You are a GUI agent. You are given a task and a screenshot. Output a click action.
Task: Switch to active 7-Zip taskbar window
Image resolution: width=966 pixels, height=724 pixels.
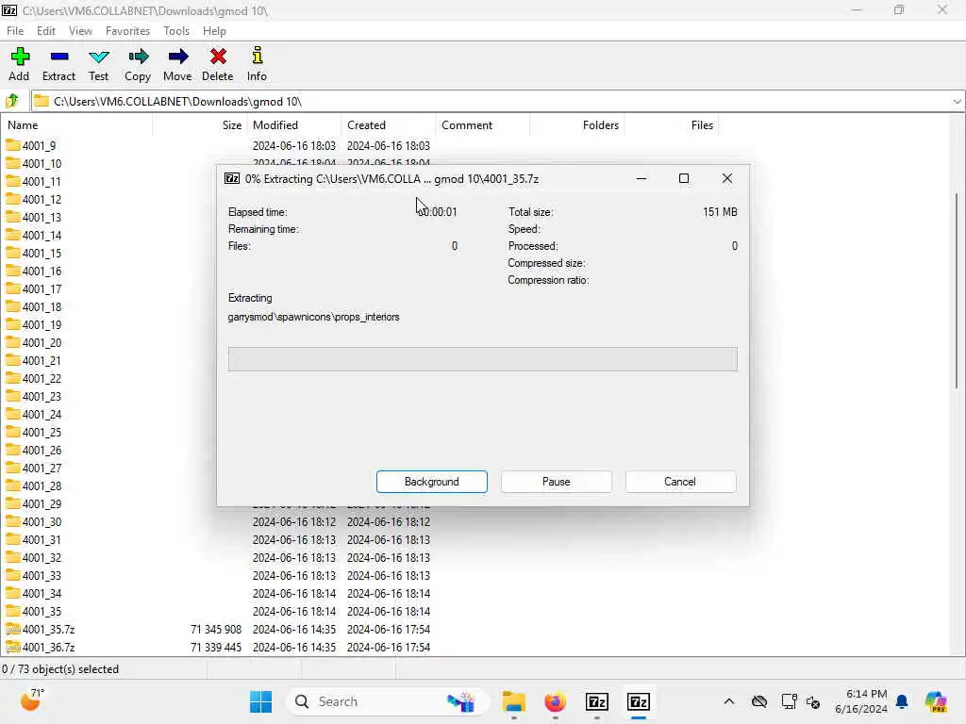point(639,701)
